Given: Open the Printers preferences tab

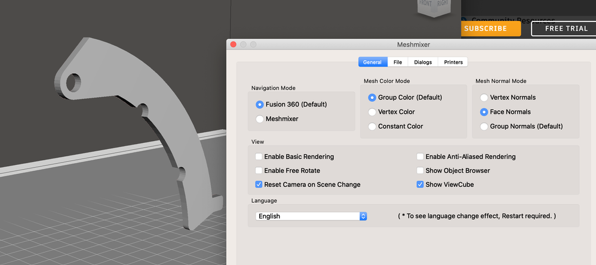Looking at the screenshot, I should [x=453, y=62].
